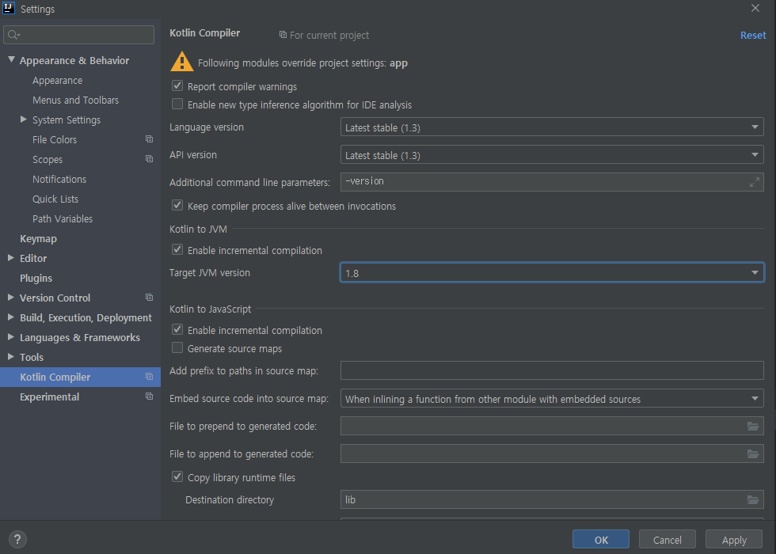
Task: Select Appearance in settings tree
Action: pos(57,80)
